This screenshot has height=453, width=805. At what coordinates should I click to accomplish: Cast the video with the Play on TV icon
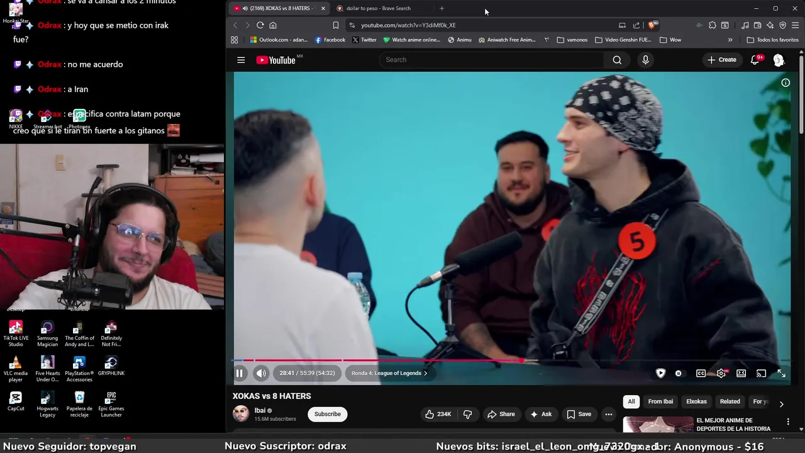point(761,373)
